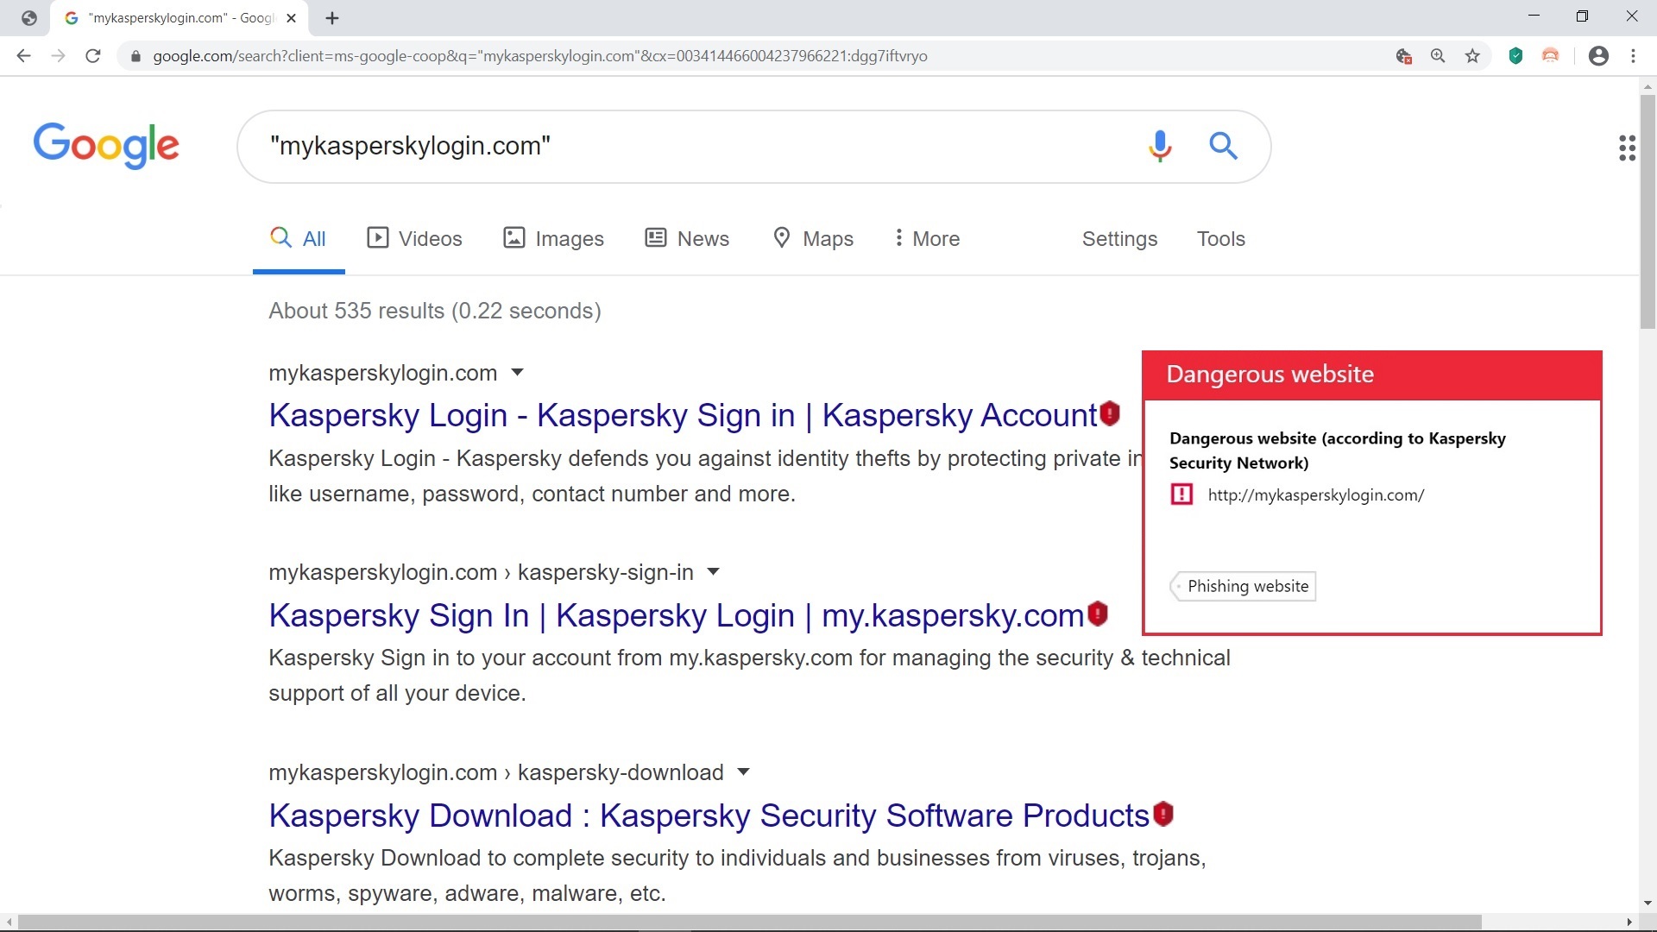Expand dropdown arrow next to kaspersky-sign-in
Image resolution: width=1657 pixels, height=932 pixels.
[713, 572]
